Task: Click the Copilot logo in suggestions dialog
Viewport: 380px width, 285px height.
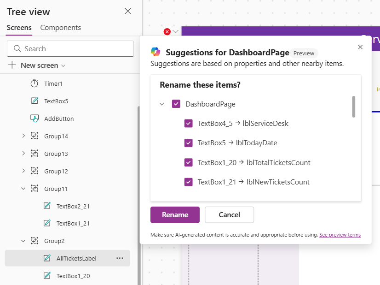Action: pos(156,52)
